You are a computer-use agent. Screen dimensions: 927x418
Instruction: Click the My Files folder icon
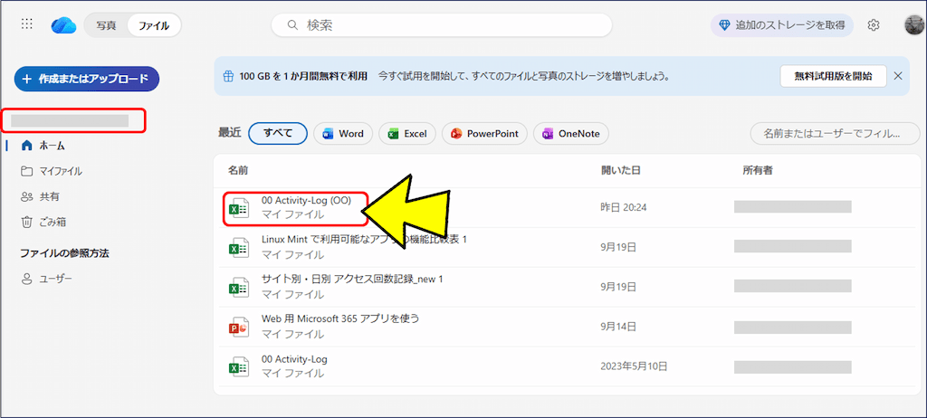26,172
